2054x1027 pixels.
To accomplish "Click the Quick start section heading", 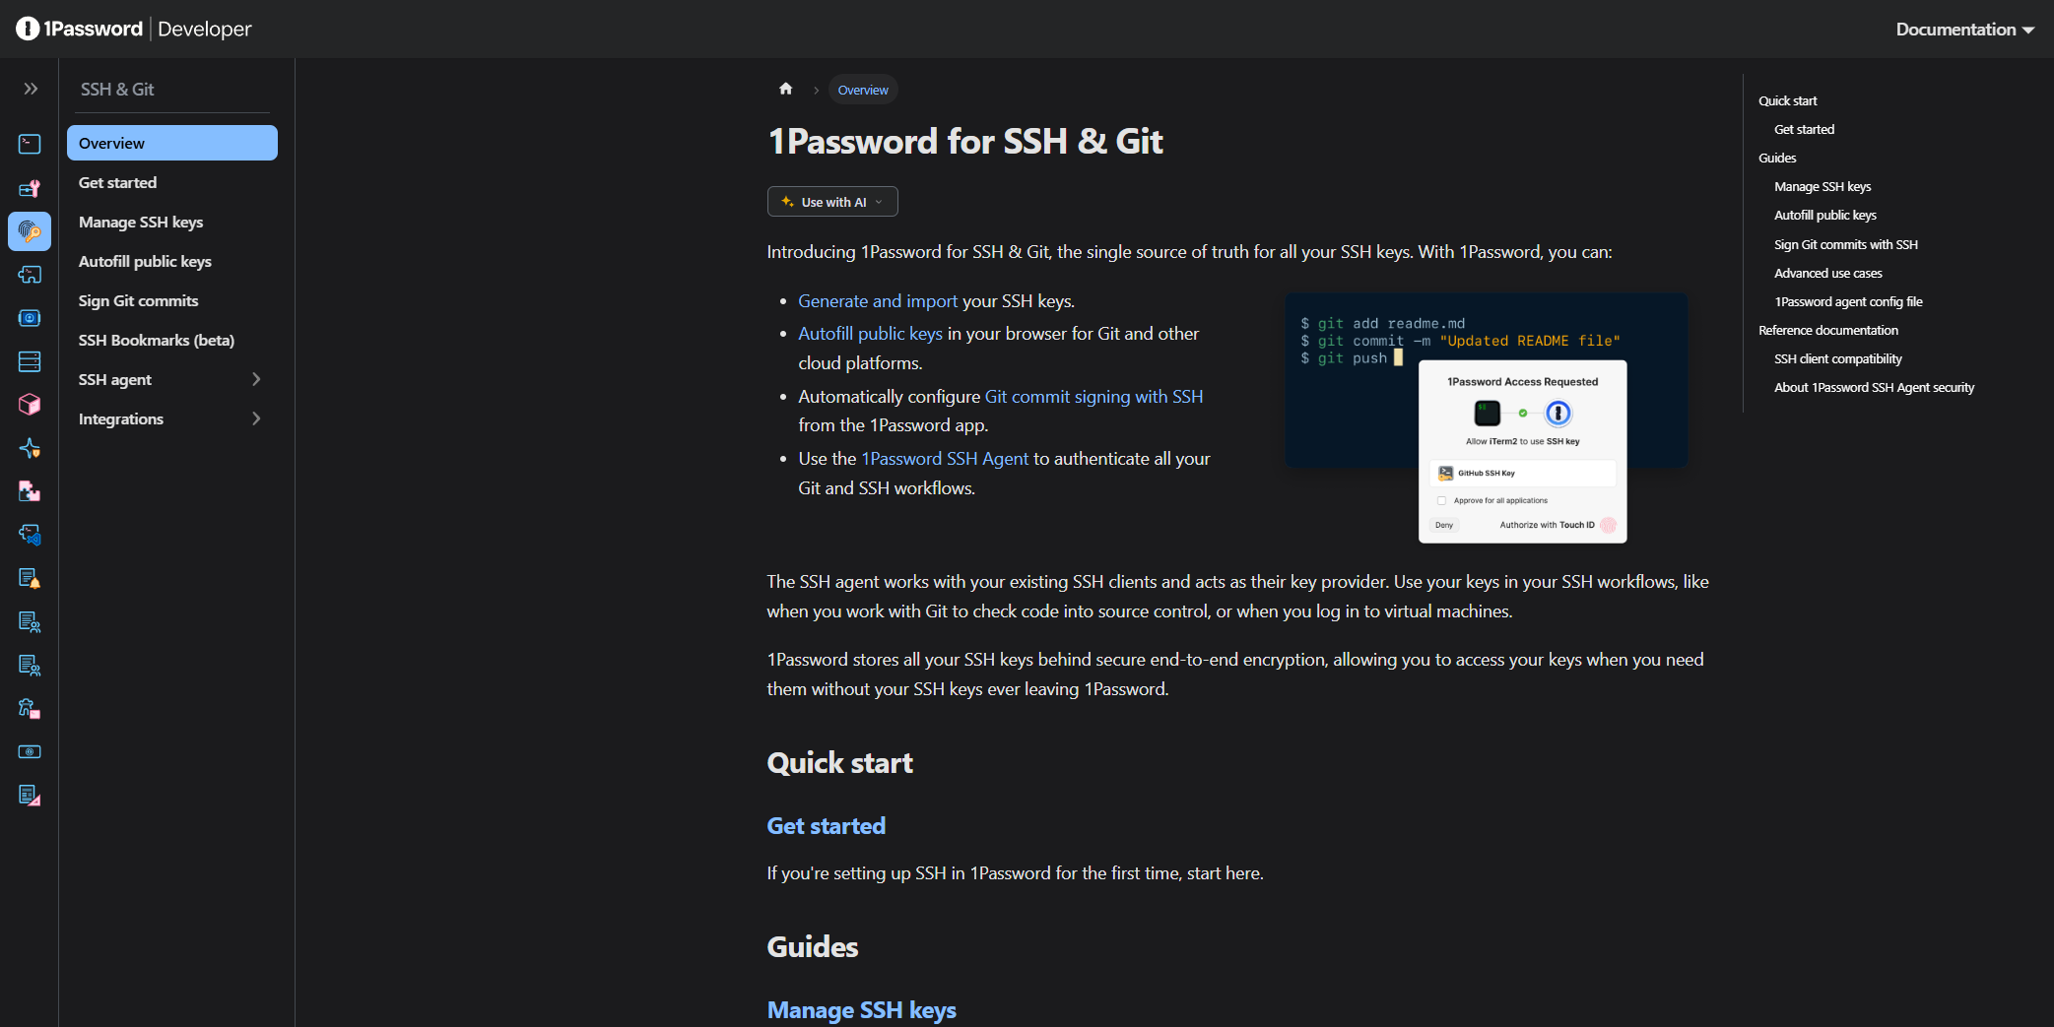I will [x=839, y=763].
